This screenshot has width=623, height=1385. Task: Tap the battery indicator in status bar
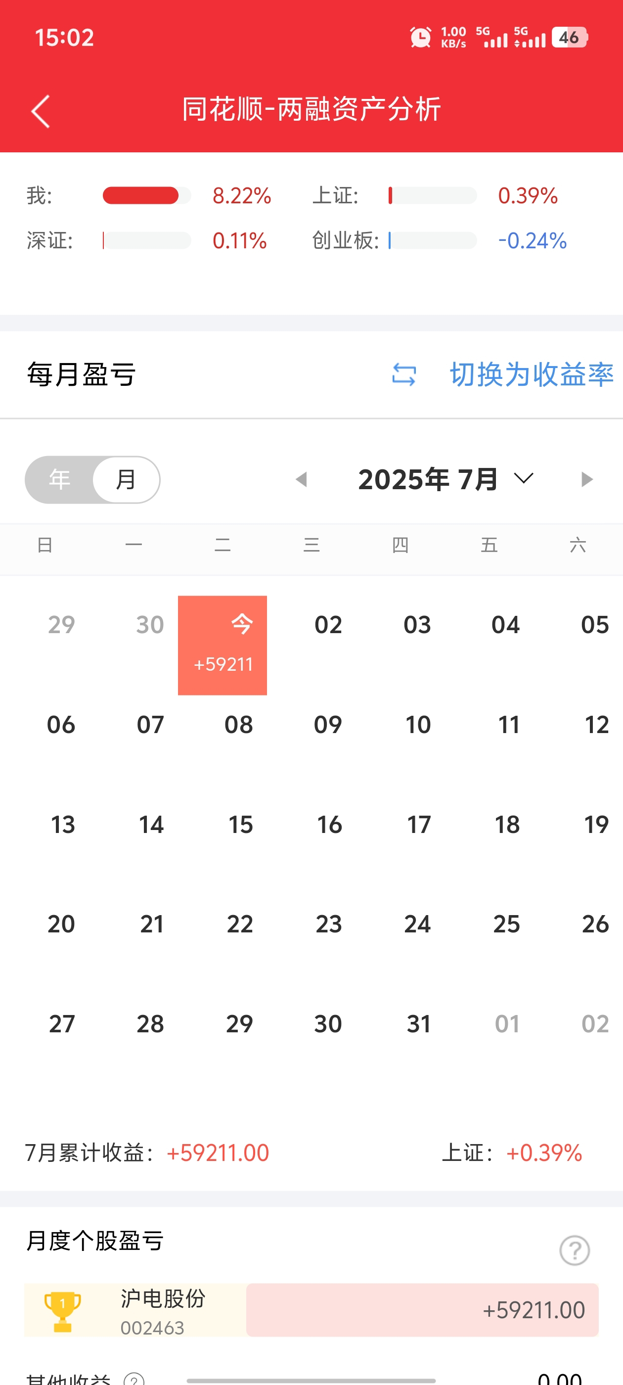click(x=570, y=38)
